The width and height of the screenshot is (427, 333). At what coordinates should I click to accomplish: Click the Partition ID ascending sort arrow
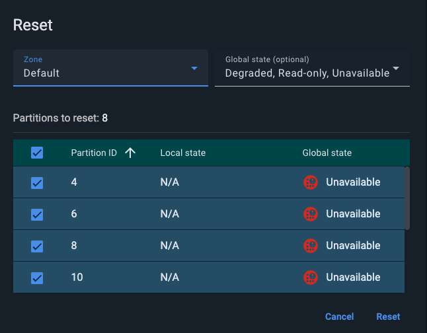(x=130, y=153)
